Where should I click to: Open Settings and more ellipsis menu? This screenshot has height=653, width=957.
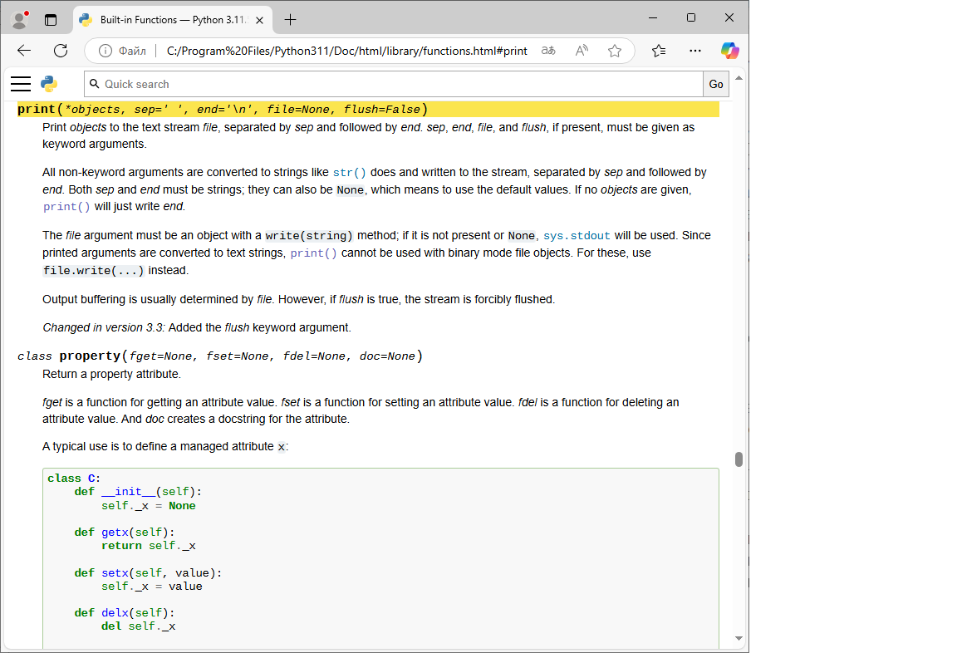point(695,51)
